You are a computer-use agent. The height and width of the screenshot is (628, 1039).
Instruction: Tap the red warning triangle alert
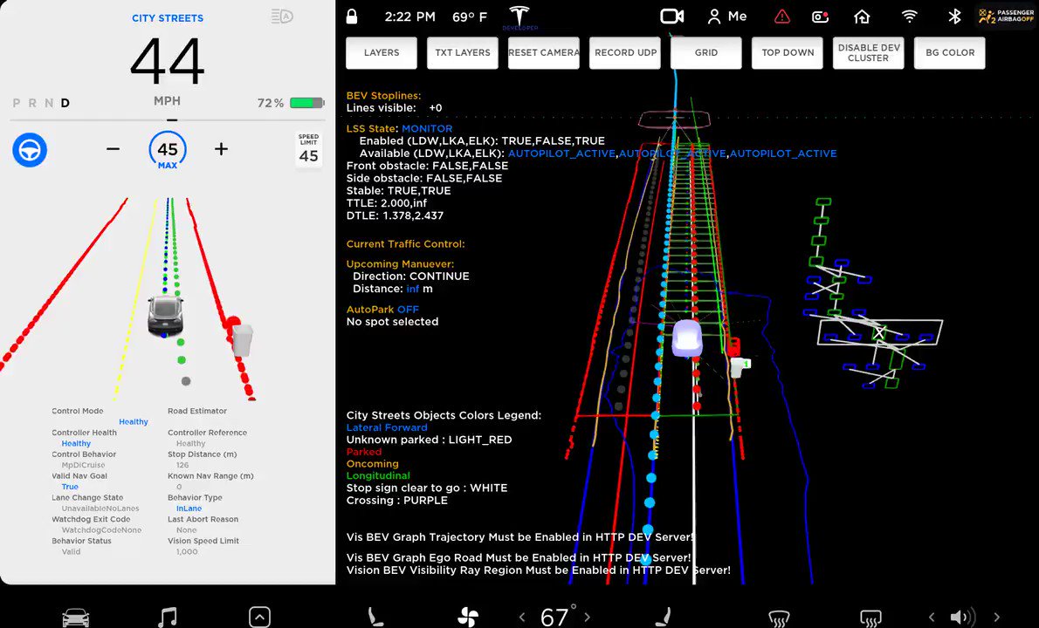782,17
